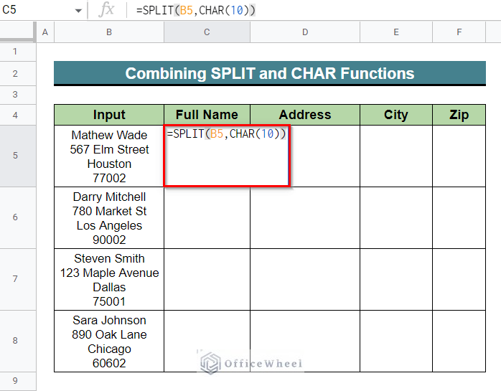
Task: Click the 'Full Name' header cell
Action: pos(207,115)
